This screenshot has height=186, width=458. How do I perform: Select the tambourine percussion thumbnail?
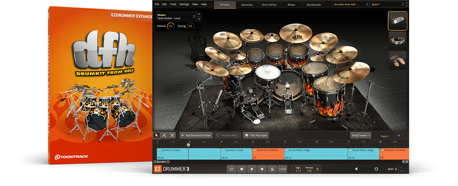pos(397,40)
